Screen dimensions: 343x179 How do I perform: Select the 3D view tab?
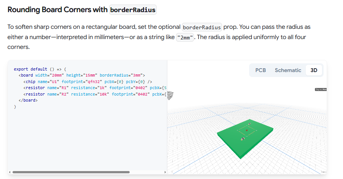pyautogui.click(x=314, y=70)
